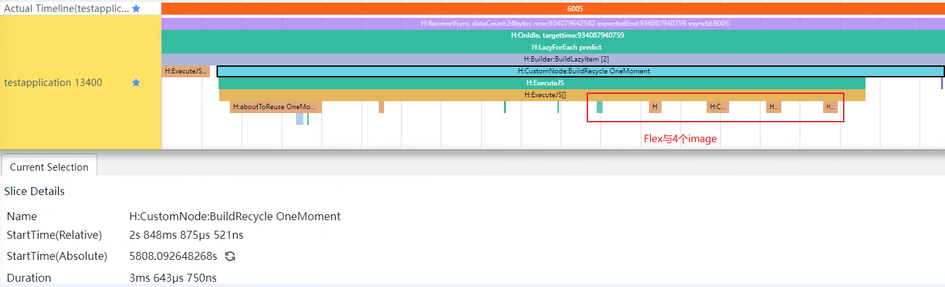This screenshot has width=945, height=287.
Task: Click the H:OnIdle targettime slice
Action: click(x=552, y=35)
